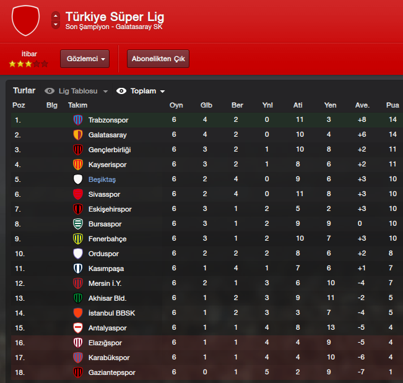403x383 pixels.
Task: Open the Beşiktaş team link
Action: pos(102,179)
